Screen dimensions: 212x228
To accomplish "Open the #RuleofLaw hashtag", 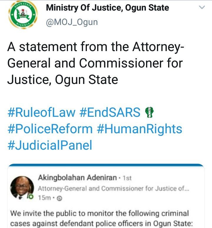I will pyautogui.click(x=42, y=112).
